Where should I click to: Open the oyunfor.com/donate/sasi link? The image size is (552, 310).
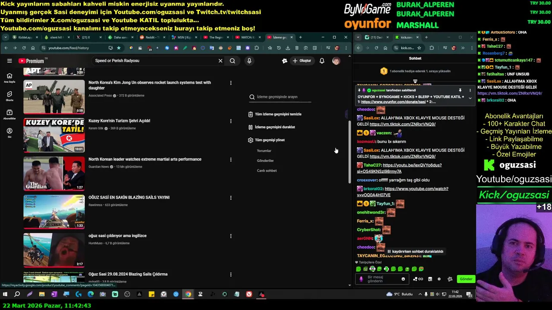pyautogui.click(x=393, y=102)
